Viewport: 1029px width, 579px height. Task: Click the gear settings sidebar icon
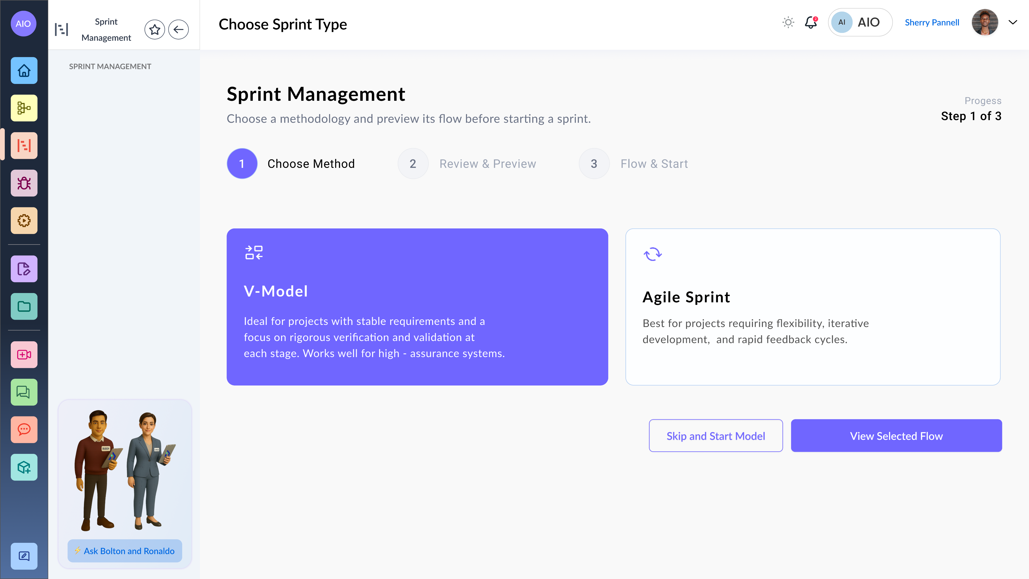coord(24,221)
